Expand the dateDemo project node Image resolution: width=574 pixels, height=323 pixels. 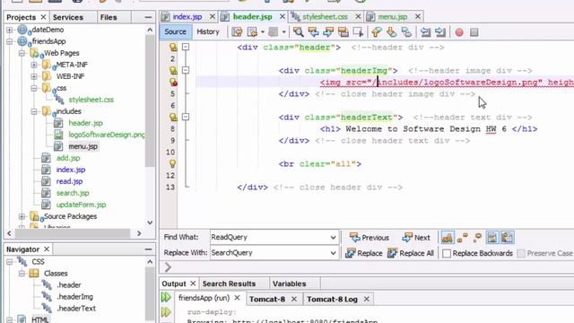(x=10, y=30)
